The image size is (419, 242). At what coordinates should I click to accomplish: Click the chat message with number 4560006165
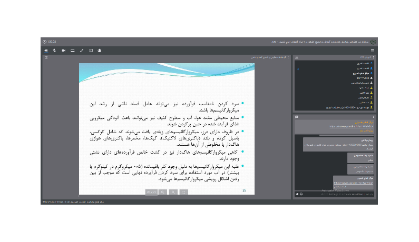pyautogui.click(x=338, y=144)
